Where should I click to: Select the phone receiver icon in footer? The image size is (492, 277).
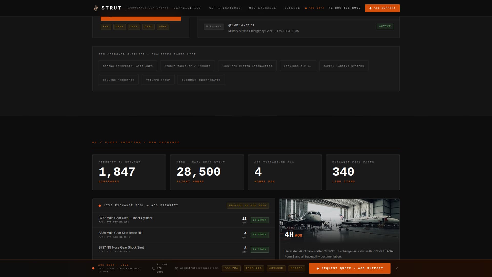[153, 268]
